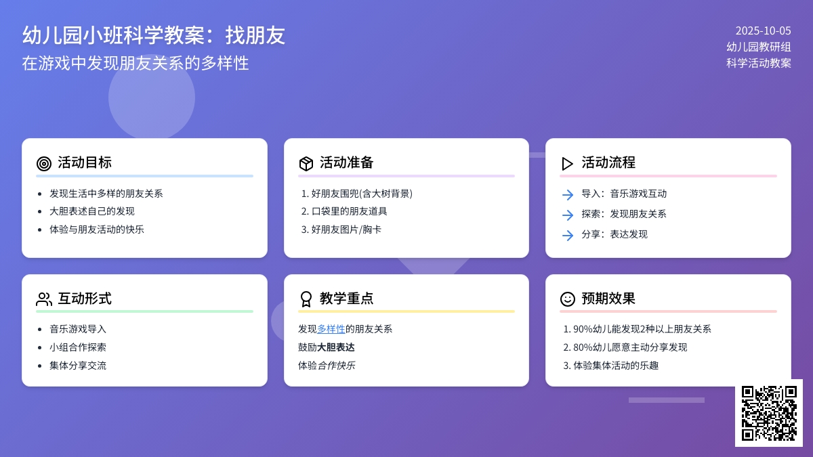Select the bold text 大胆表达
The height and width of the screenshot is (457, 813).
pyautogui.click(x=336, y=347)
